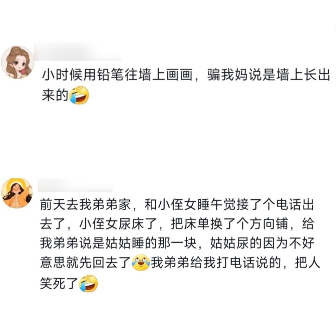Tap the phrase 前天去我弟弟家
336x336 pixels.
[x=85, y=206]
